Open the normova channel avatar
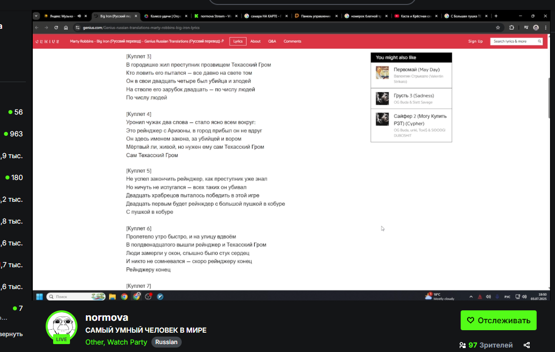This screenshot has width=555, height=352. (62, 327)
